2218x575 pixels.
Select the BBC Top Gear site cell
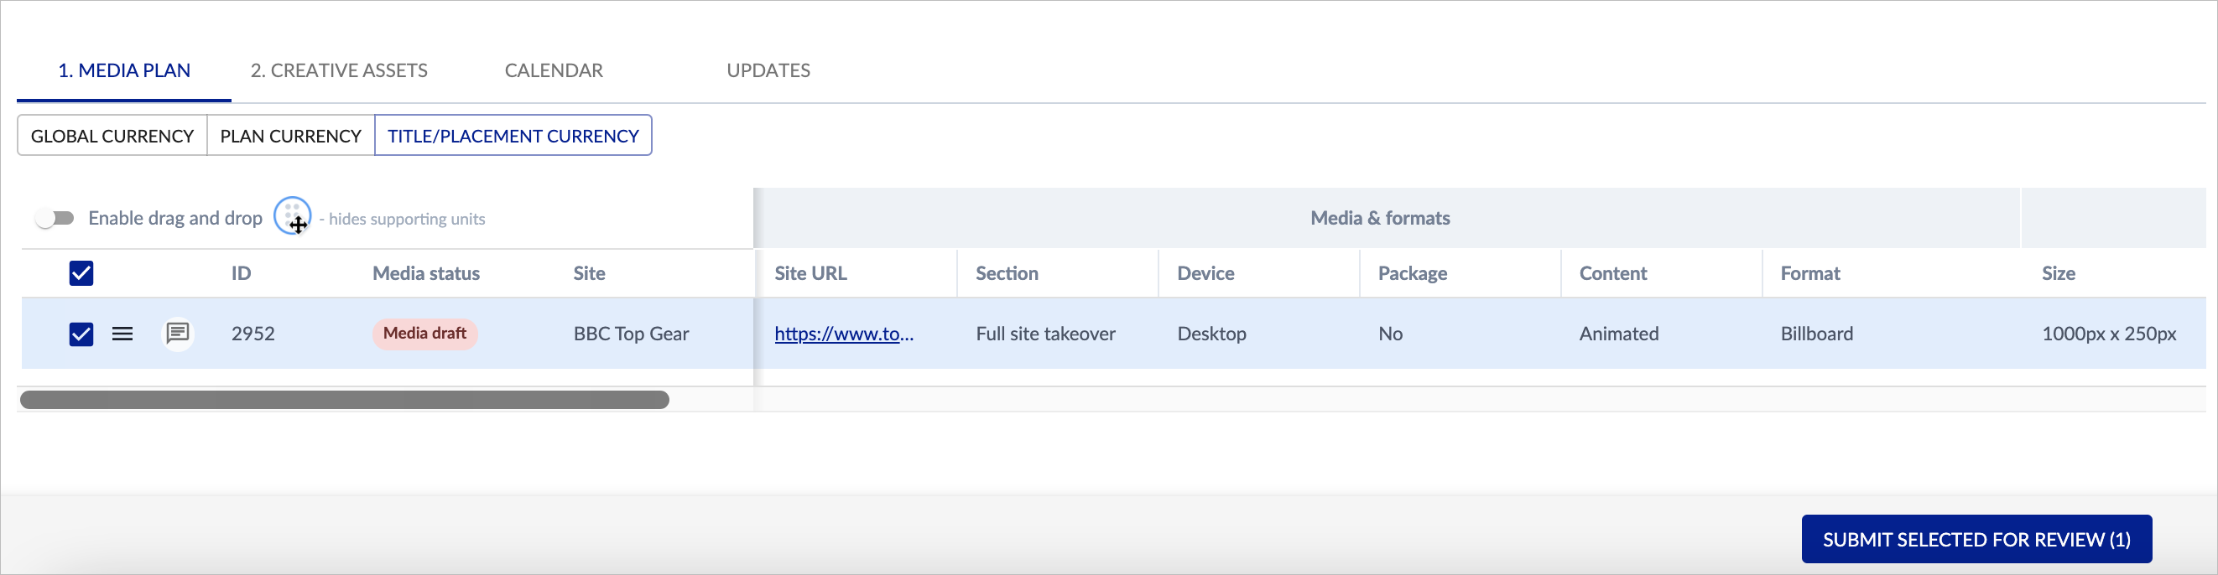point(631,333)
